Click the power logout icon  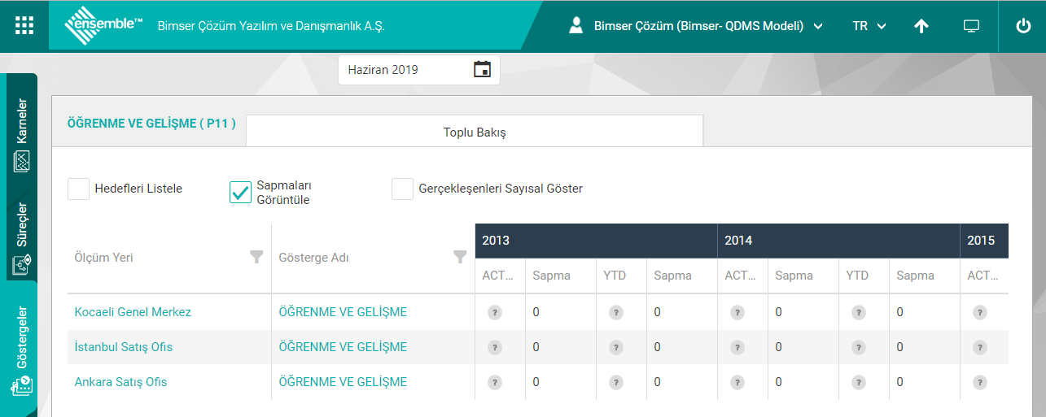point(1023,26)
